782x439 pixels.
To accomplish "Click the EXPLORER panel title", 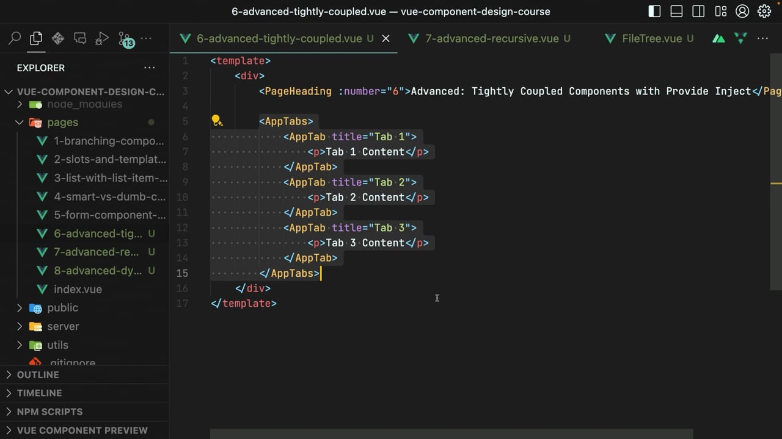I will (40, 68).
